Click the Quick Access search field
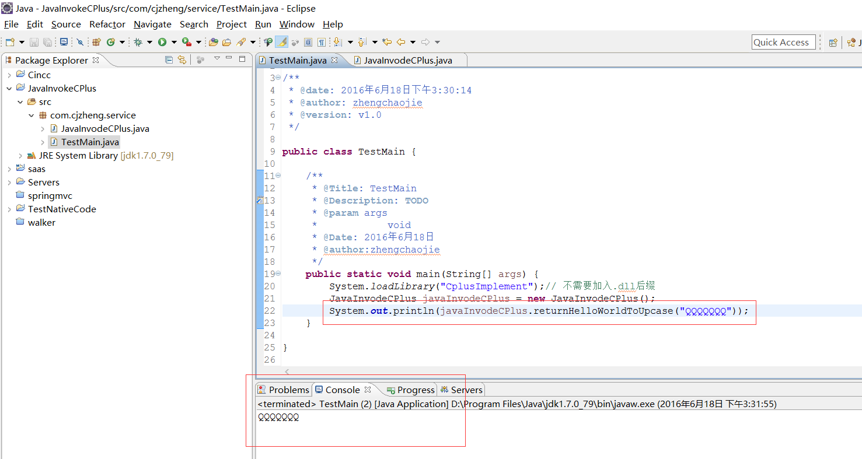 point(784,42)
